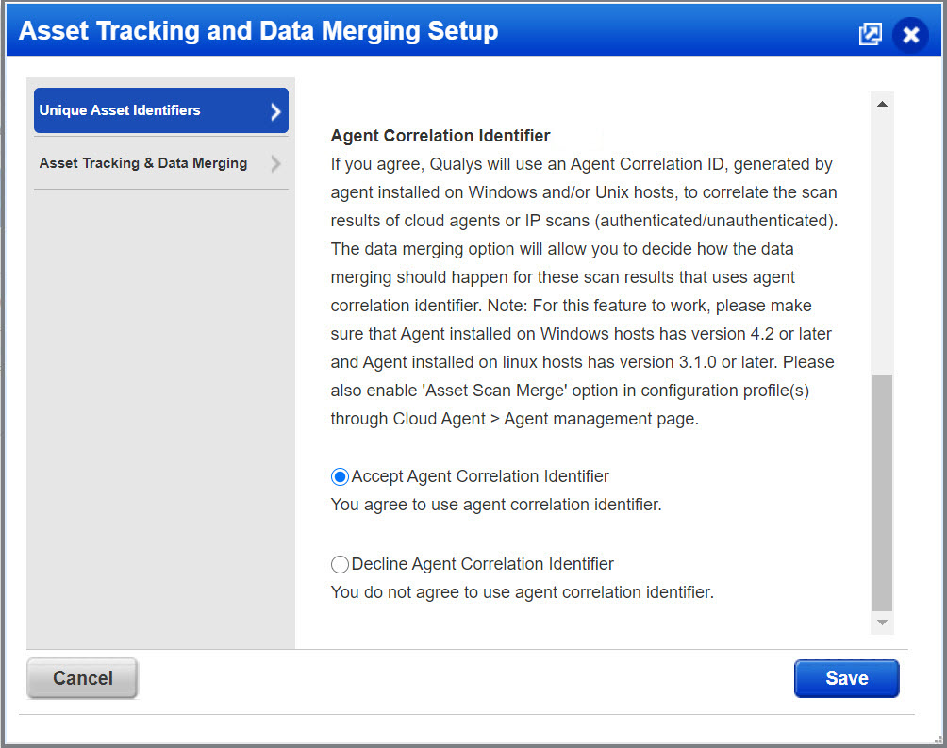Click the gray chevron beside Asset Tracking & Data Merging
Screen dimensions: 947x748
(275, 164)
